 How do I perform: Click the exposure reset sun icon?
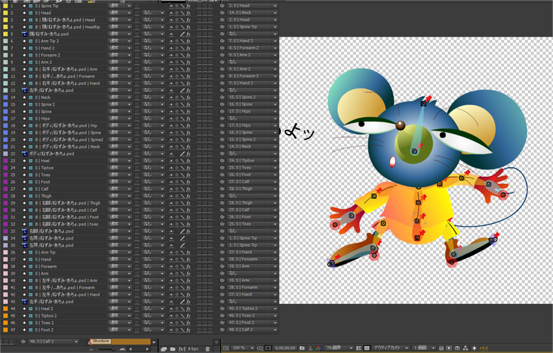[474, 348]
